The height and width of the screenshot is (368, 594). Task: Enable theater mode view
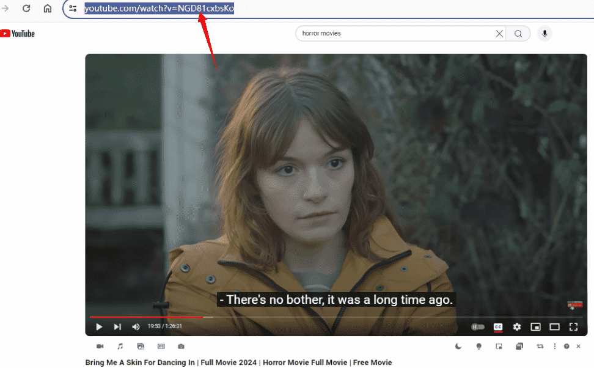(554, 327)
